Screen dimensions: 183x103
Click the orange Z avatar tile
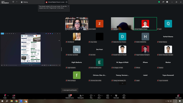pos(100,24)
